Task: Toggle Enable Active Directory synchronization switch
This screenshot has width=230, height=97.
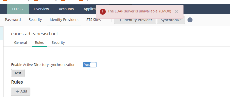Action: click(89, 65)
